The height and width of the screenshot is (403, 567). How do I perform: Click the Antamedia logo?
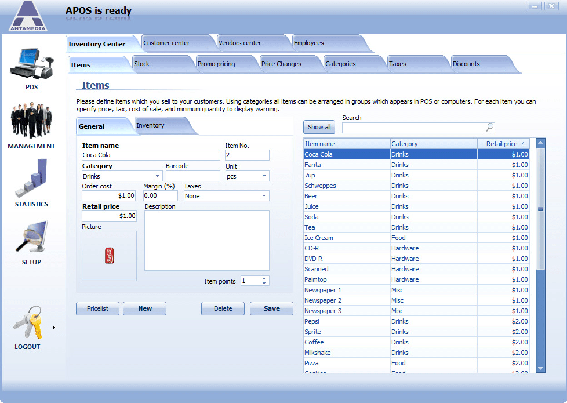click(28, 16)
